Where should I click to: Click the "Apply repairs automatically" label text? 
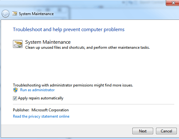click(x=41, y=98)
